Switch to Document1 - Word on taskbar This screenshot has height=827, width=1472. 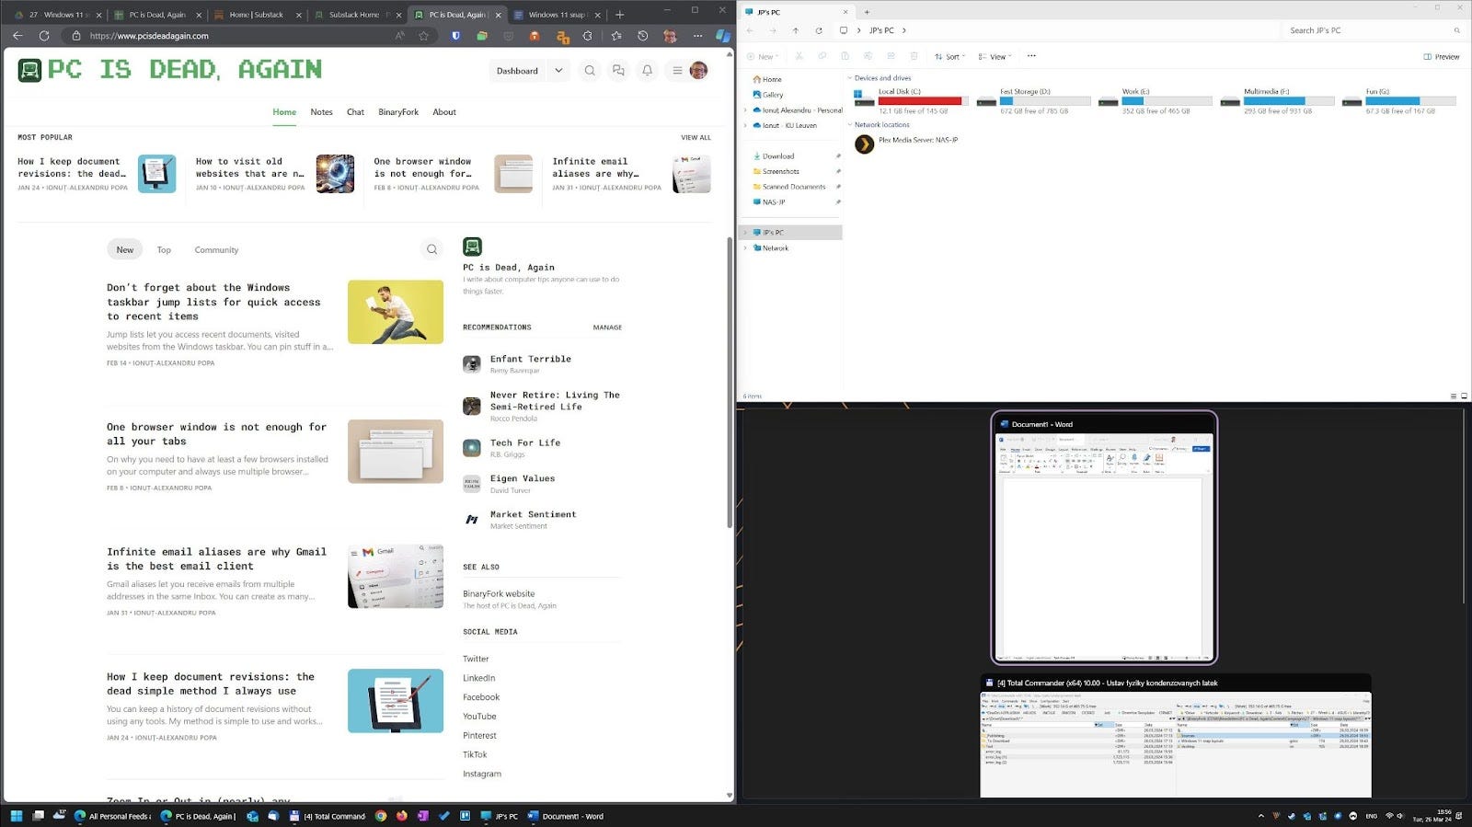tap(566, 816)
